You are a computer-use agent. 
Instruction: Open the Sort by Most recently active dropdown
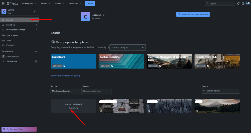pyautogui.click(x=66, y=91)
